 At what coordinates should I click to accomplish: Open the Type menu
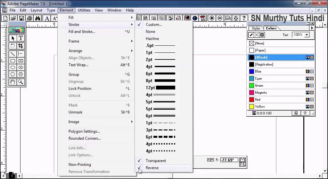click(x=51, y=10)
